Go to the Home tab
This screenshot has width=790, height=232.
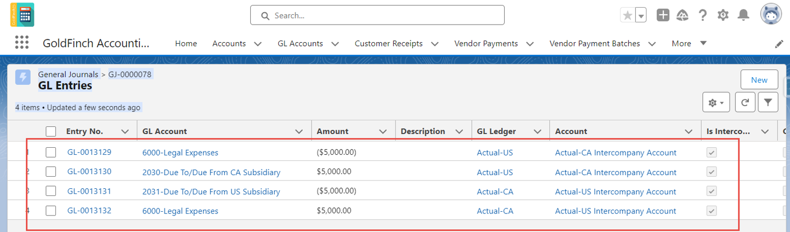(186, 43)
